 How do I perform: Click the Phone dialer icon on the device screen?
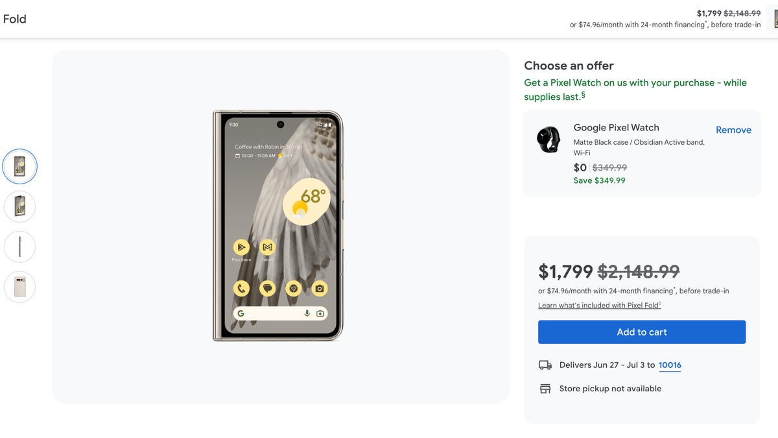(241, 288)
